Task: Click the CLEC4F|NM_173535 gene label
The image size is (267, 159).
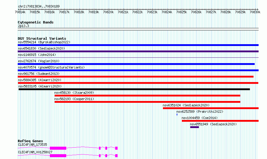Action: click(x=32, y=145)
